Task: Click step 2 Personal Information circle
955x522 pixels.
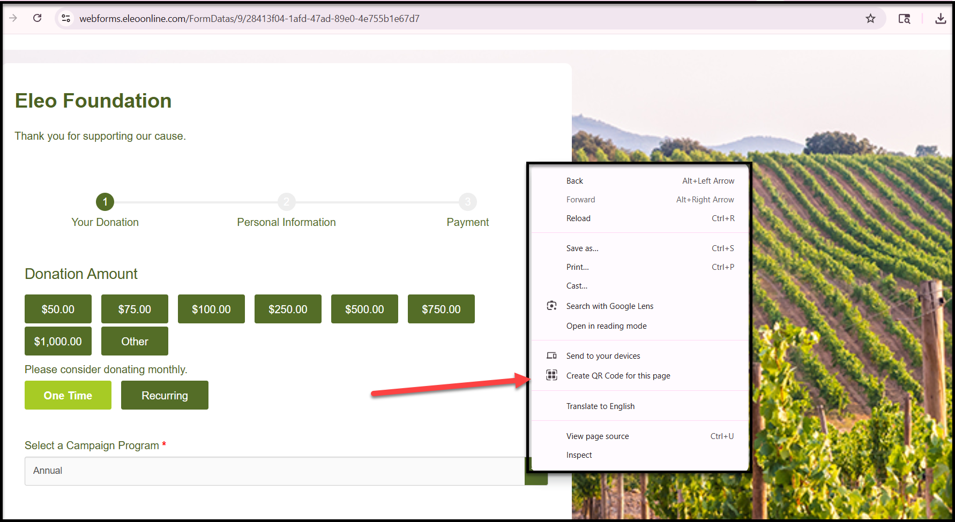Action: 287,202
